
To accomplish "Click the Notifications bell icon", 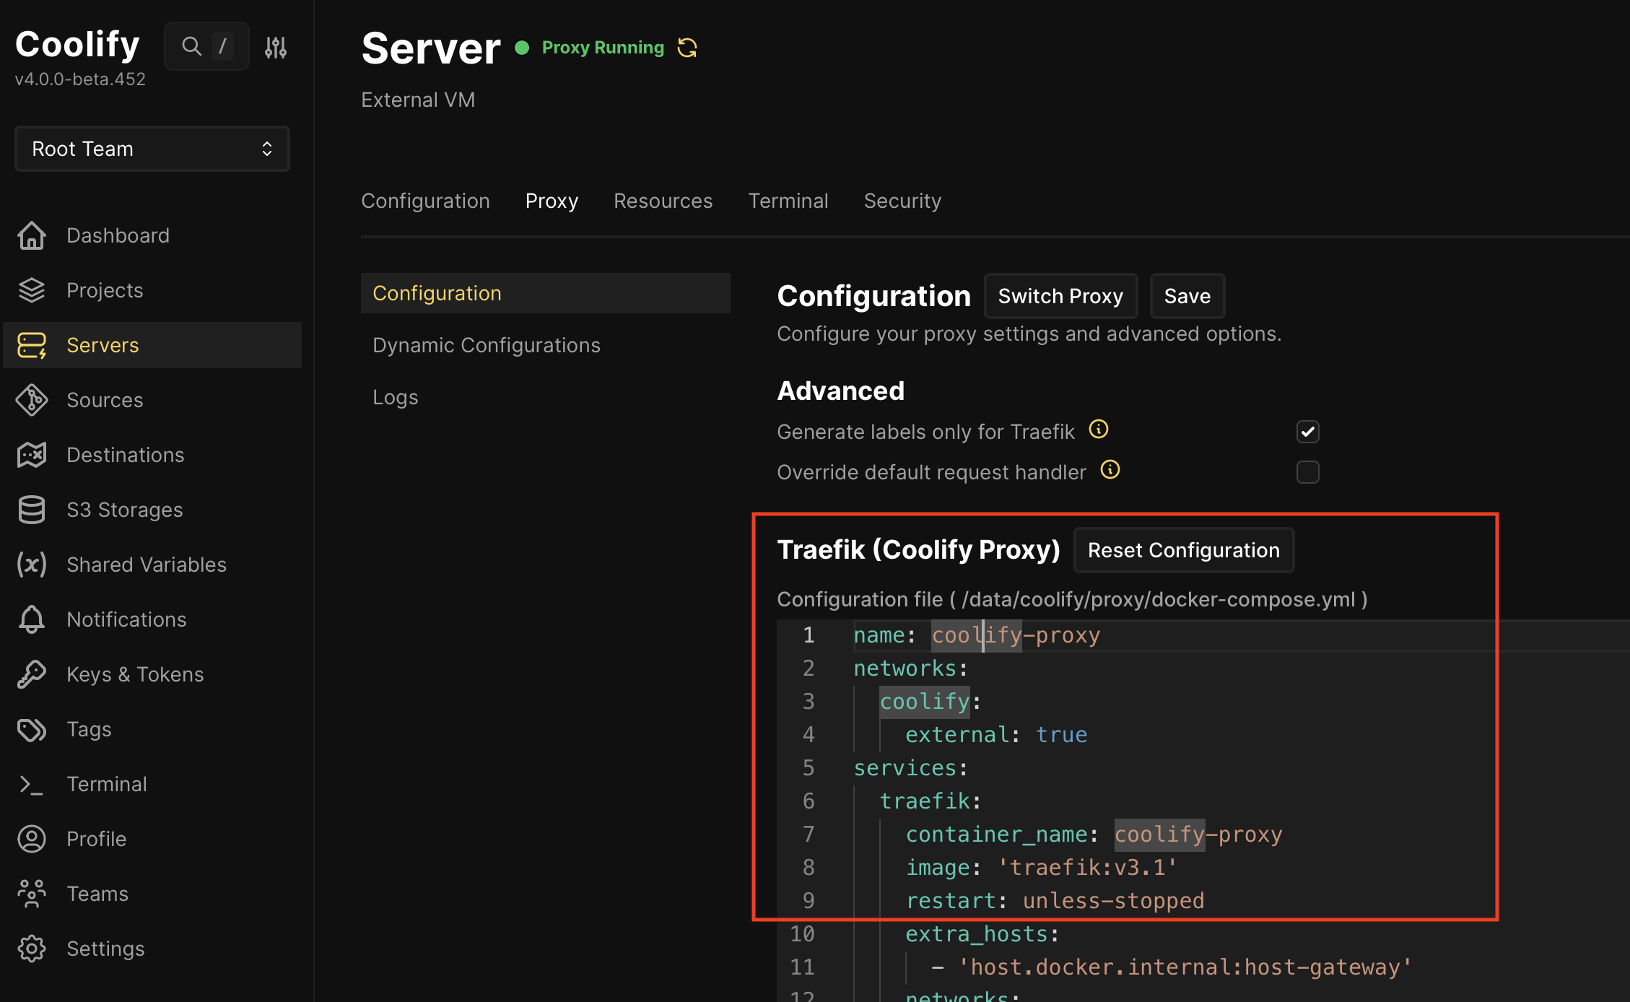I will pos(32,619).
